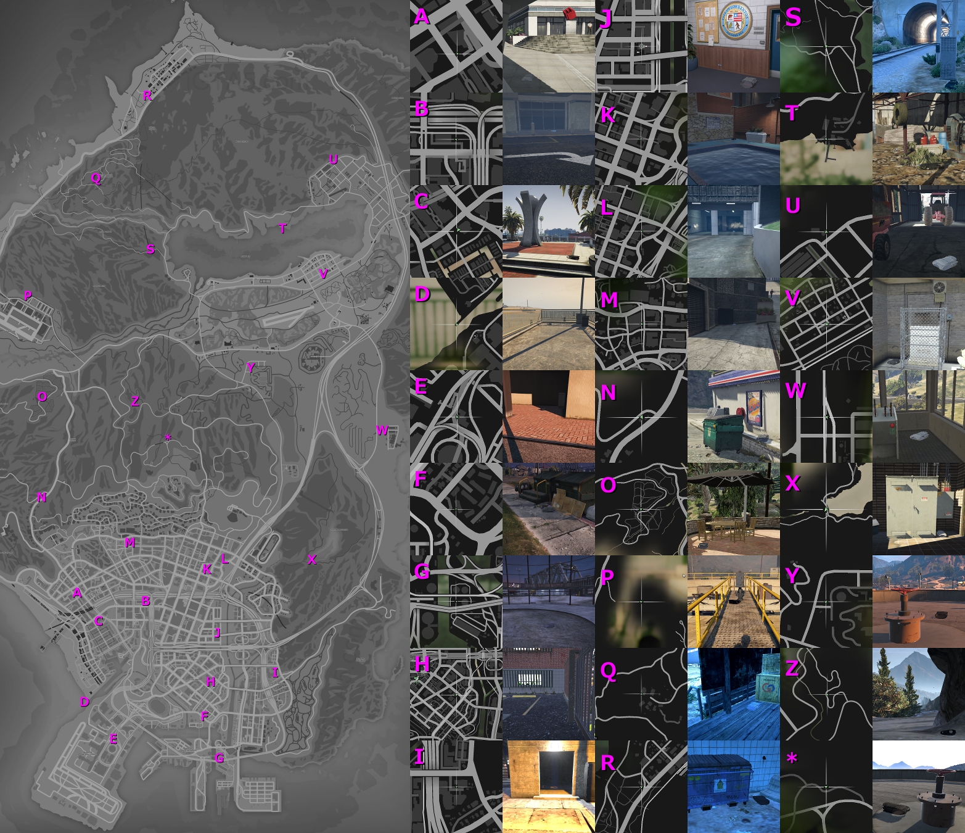Click the asterisk marker on the left map
This screenshot has width=965, height=833.
168,439
